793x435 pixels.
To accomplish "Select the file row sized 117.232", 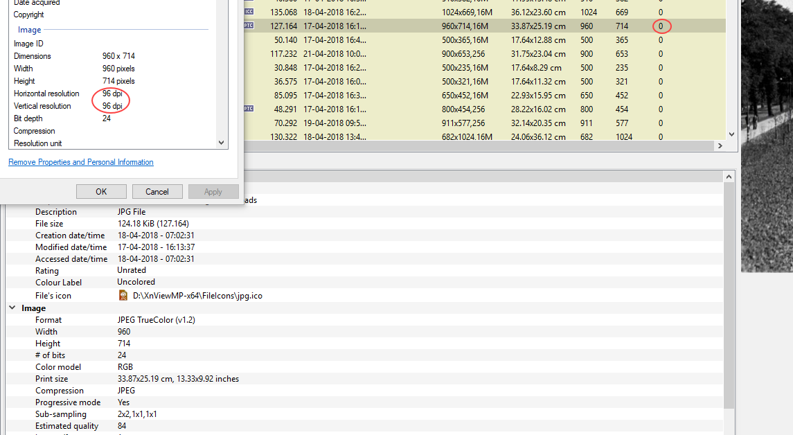I will [x=485, y=53].
